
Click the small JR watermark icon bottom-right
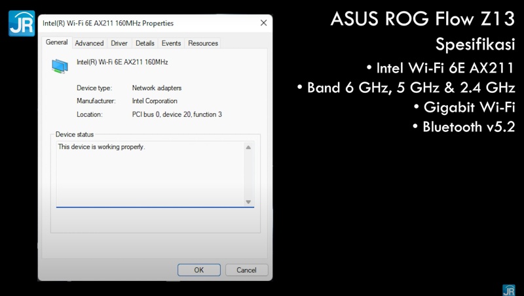pos(509,290)
